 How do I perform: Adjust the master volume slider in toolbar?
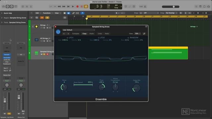[x=171, y=7]
